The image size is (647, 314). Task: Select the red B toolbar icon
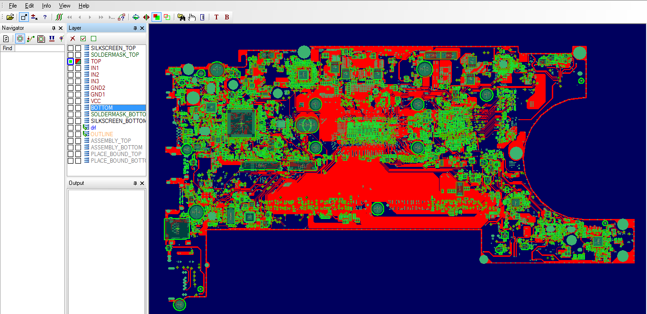point(227,17)
